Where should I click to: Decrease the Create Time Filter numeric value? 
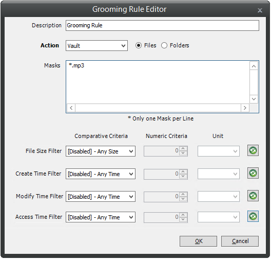point(183,176)
